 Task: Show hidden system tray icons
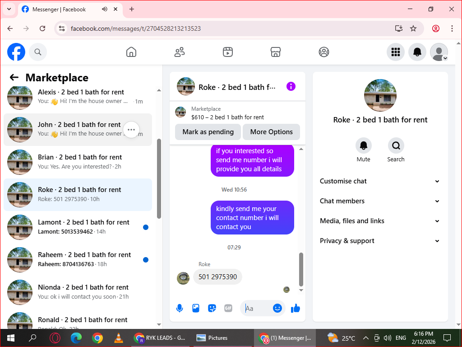pyautogui.click(x=365, y=338)
